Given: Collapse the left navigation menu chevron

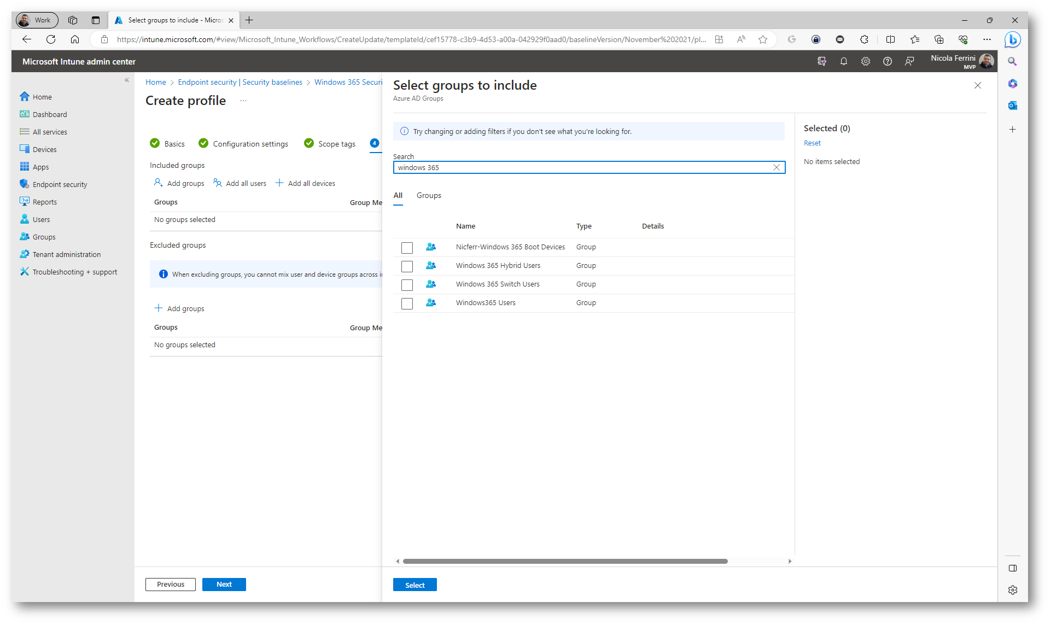Looking at the screenshot, I should click(127, 80).
